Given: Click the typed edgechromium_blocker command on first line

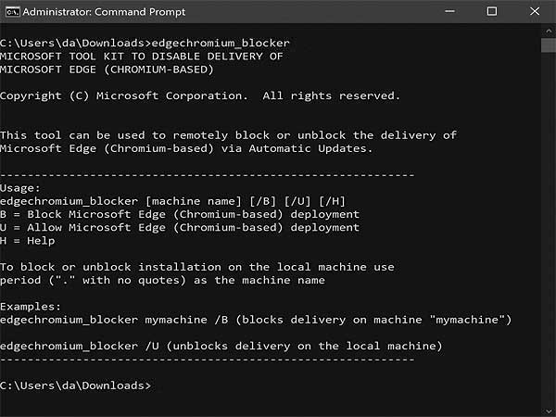Looking at the screenshot, I should pos(221,44).
